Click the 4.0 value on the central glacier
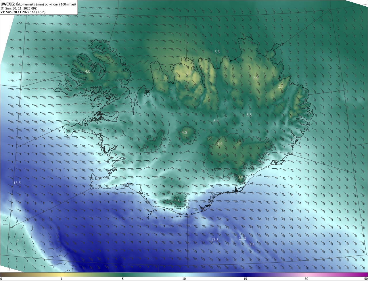This screenshot has height=281, width=368. [x=184, y=133]
